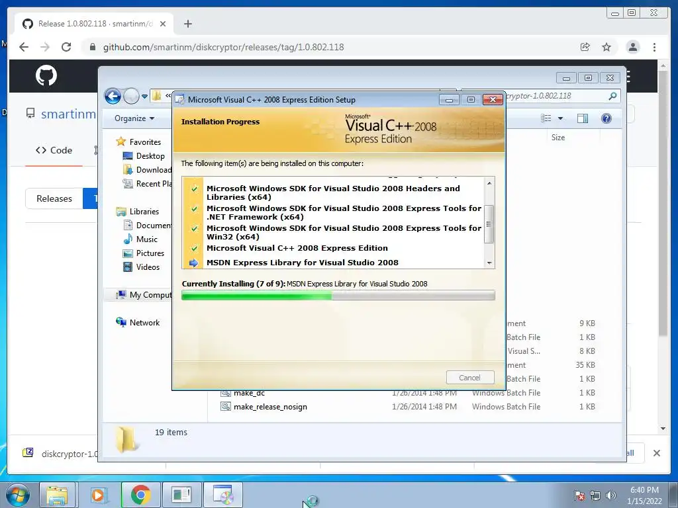This screenshot has width=678, height=508.
Task: Select MSDN Express Library list item
Action: (x=302, y=263)
